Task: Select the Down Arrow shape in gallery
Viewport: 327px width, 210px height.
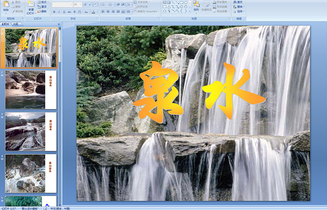Action: tap(185, 7)
